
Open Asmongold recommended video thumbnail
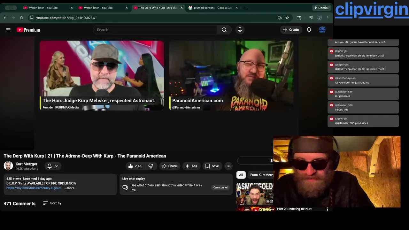255,194
